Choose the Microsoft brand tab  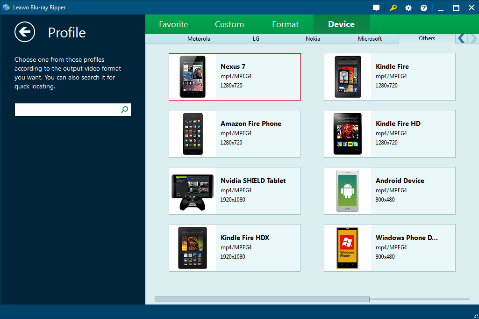pyautogui.click(x=370, y=39)
